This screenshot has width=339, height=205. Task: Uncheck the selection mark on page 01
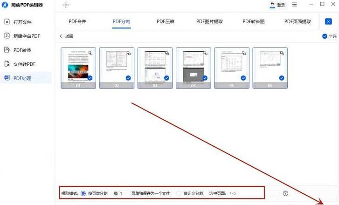click(x=90, y=78)
